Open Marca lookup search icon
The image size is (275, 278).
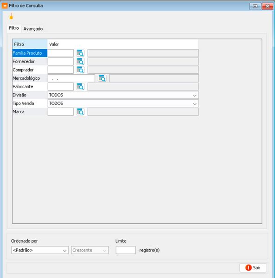80,112
